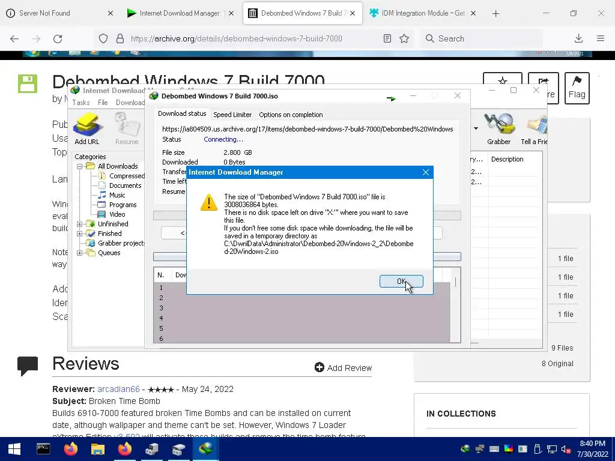Image resolution: width=615 pixels, height=461 pixels.
Task: Click the download progress bar
Action: (x=307, y=215)
